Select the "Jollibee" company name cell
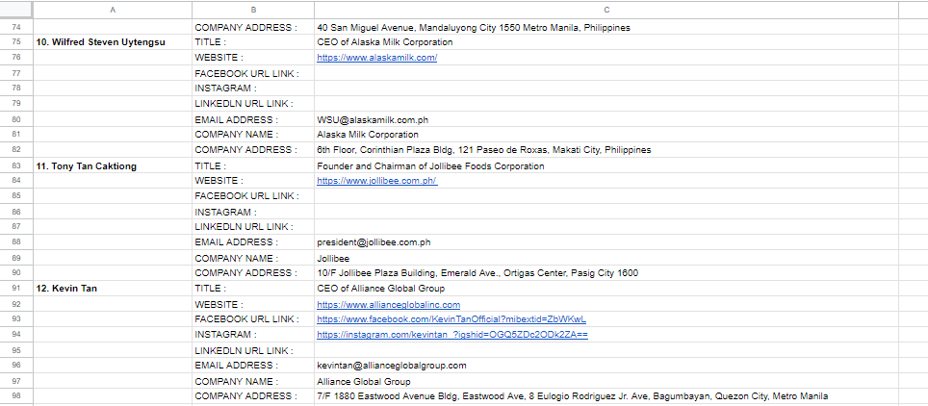The image size is (928, 406). (606, 258)
